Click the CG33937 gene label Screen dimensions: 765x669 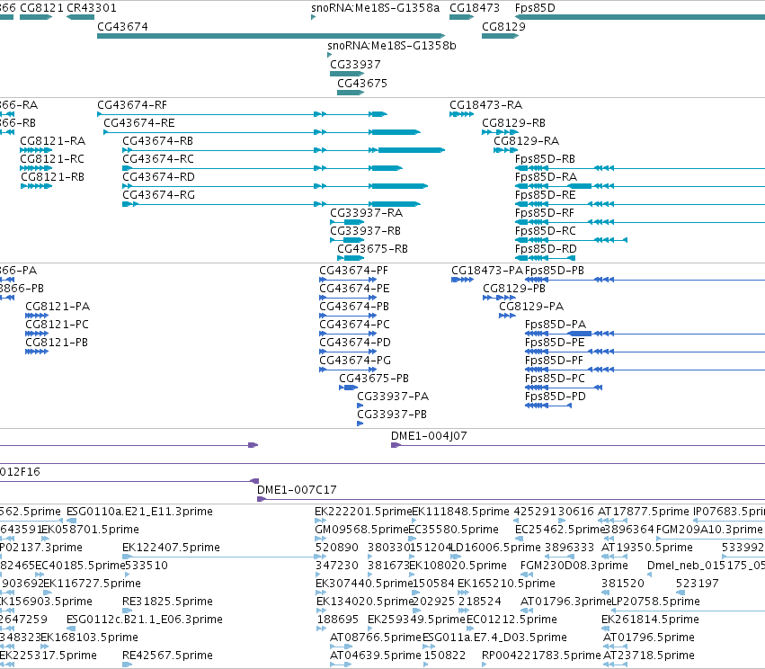pos(355,65)
